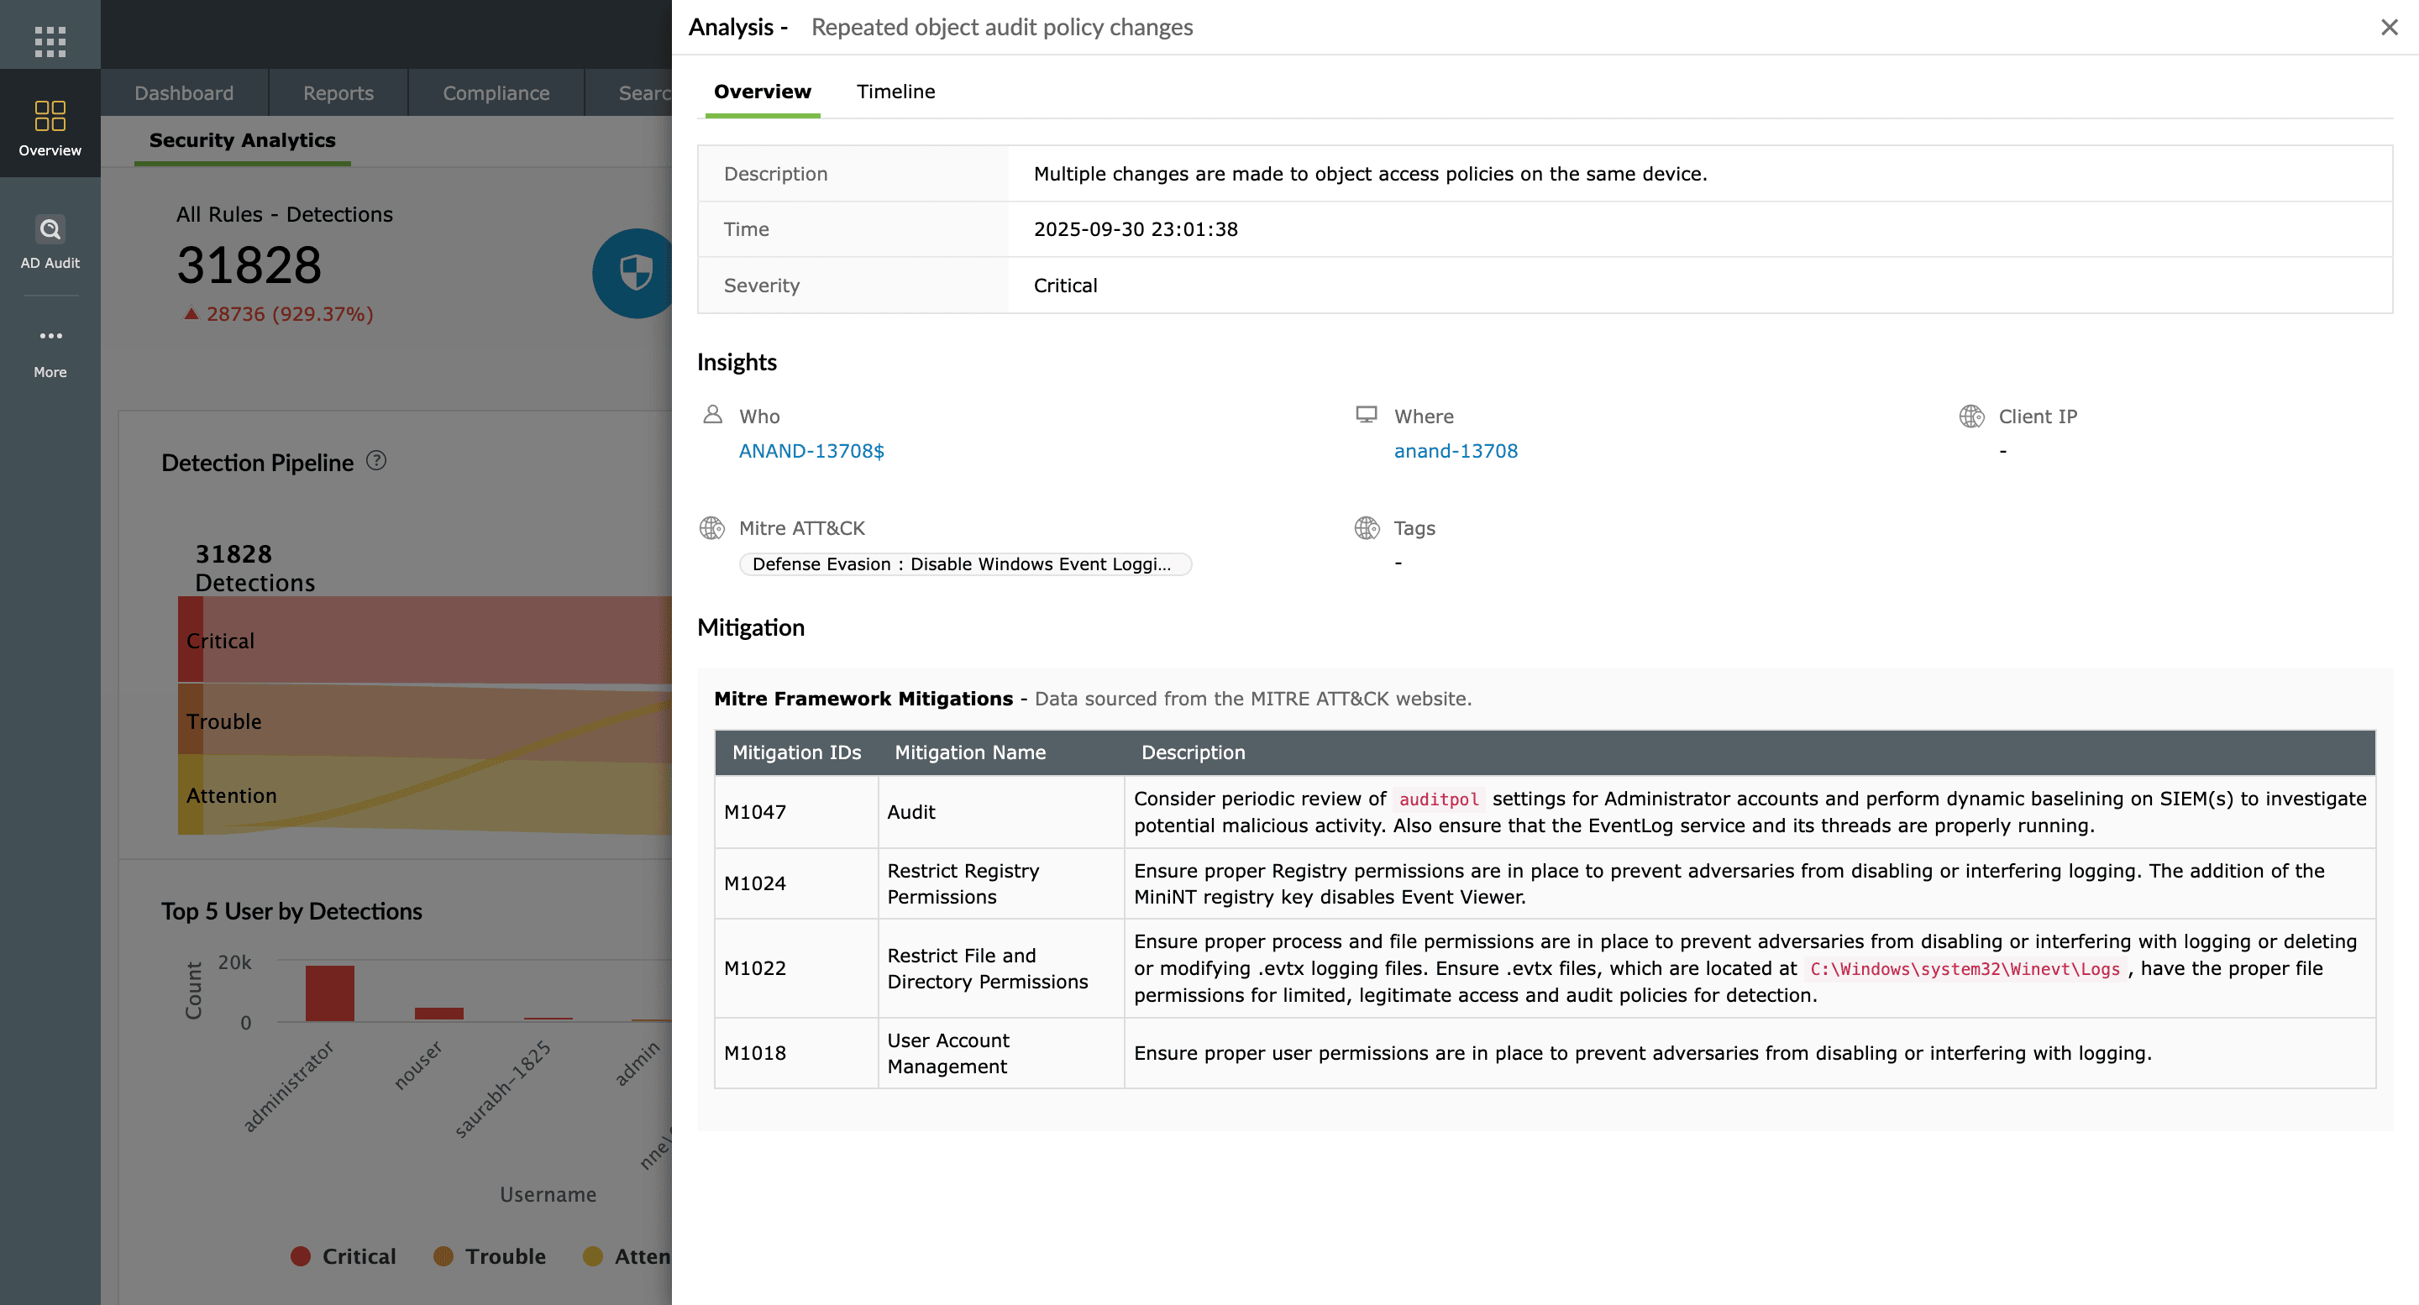The width and height of the screenshot is (2419, 1305).
Task: Open the Compliance tab
Action: 496,93
